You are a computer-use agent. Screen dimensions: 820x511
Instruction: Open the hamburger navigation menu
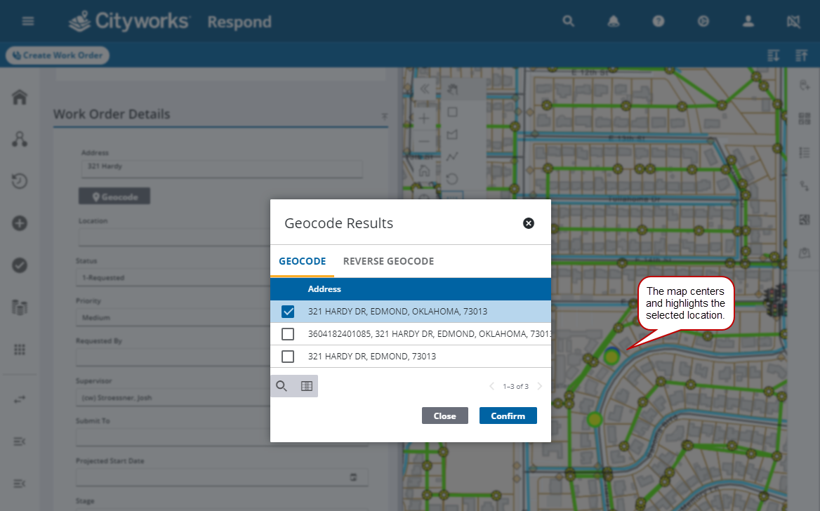coord(28,21)
